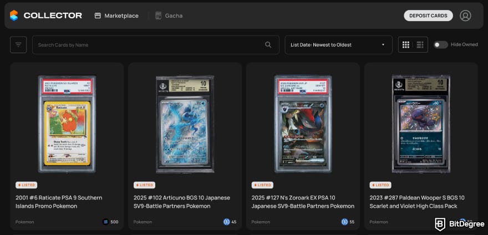
Task: Click the Listed badge on Zoroark card
Action: 262,185
